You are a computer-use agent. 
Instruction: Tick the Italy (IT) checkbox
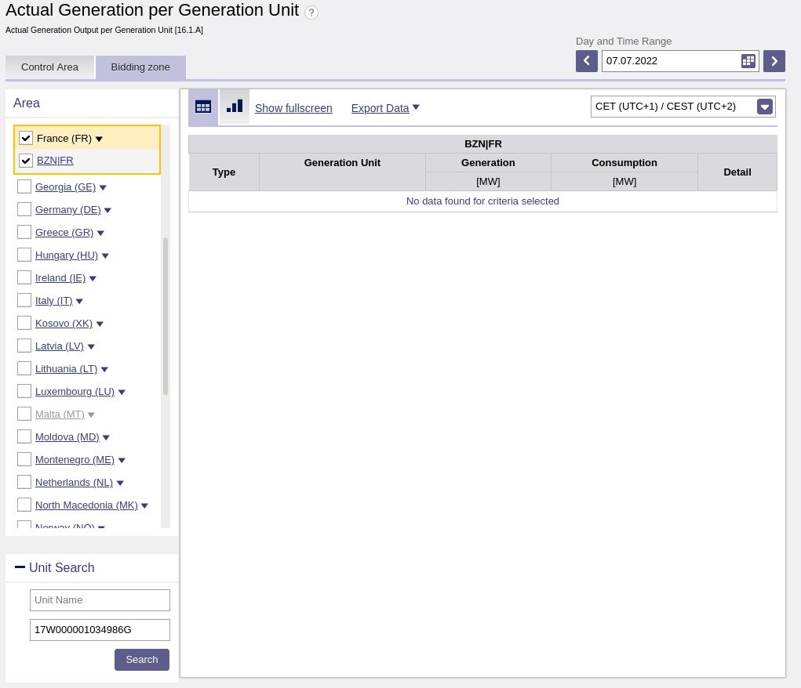click(x=24, y=300)
